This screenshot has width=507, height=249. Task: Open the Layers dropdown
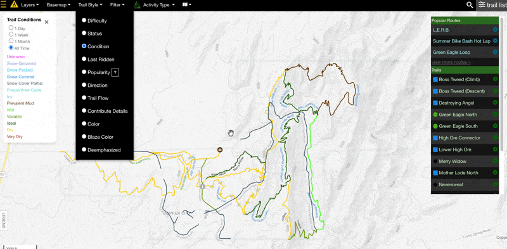point(30,5)
